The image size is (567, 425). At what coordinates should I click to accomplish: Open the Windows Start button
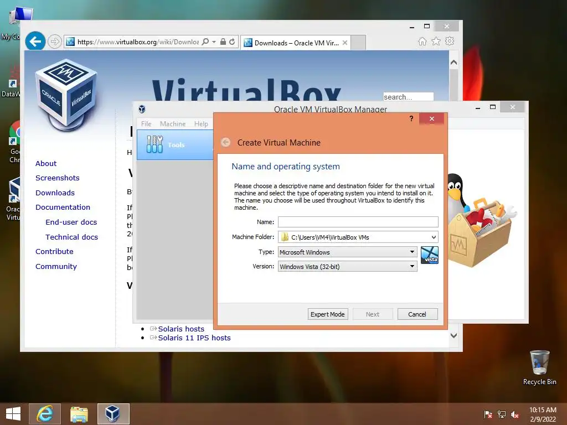point(13,414)
